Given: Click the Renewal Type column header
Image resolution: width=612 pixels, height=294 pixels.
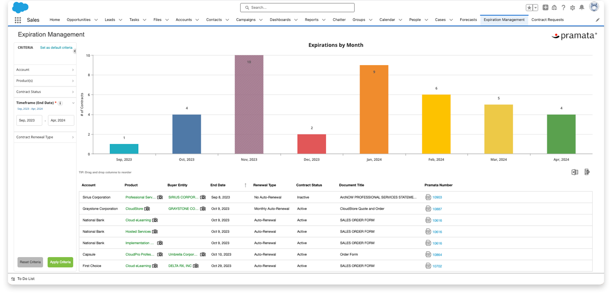Looking at the screenshot, I should [x=265, y=185].
